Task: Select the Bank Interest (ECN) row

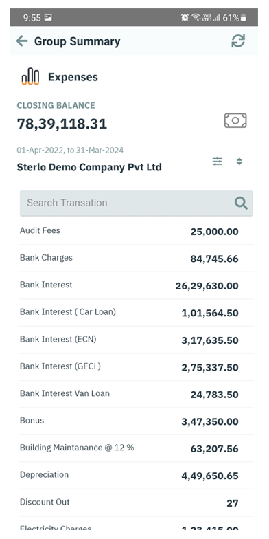Action: coord(136,340)
